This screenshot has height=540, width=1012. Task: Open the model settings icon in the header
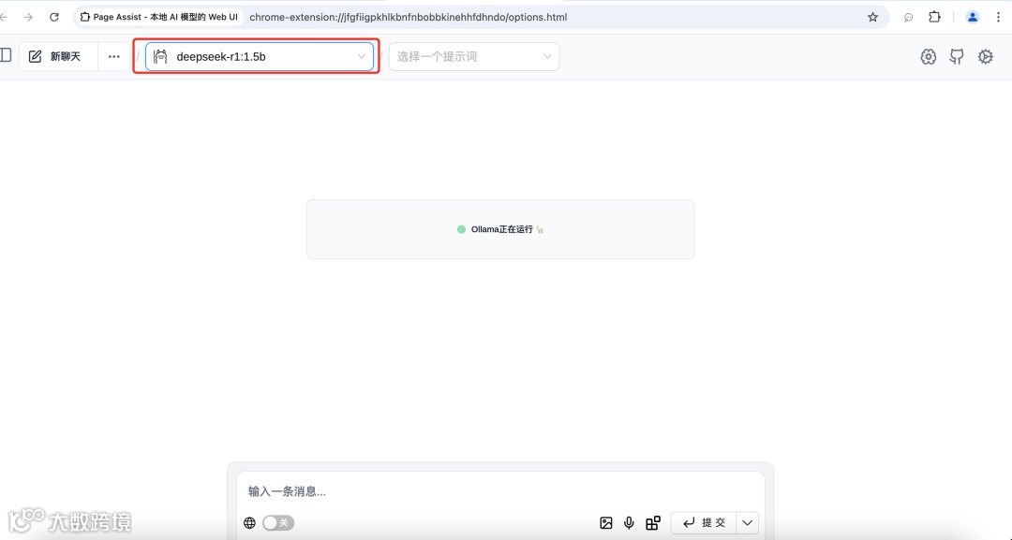pyautogui.click(x=928, y=57)
